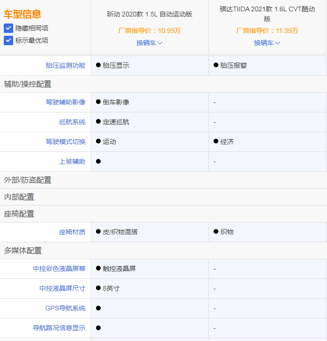Click the 胎压监测功能 parameter link
Screen dimensions: 327x341
point(65,65)
